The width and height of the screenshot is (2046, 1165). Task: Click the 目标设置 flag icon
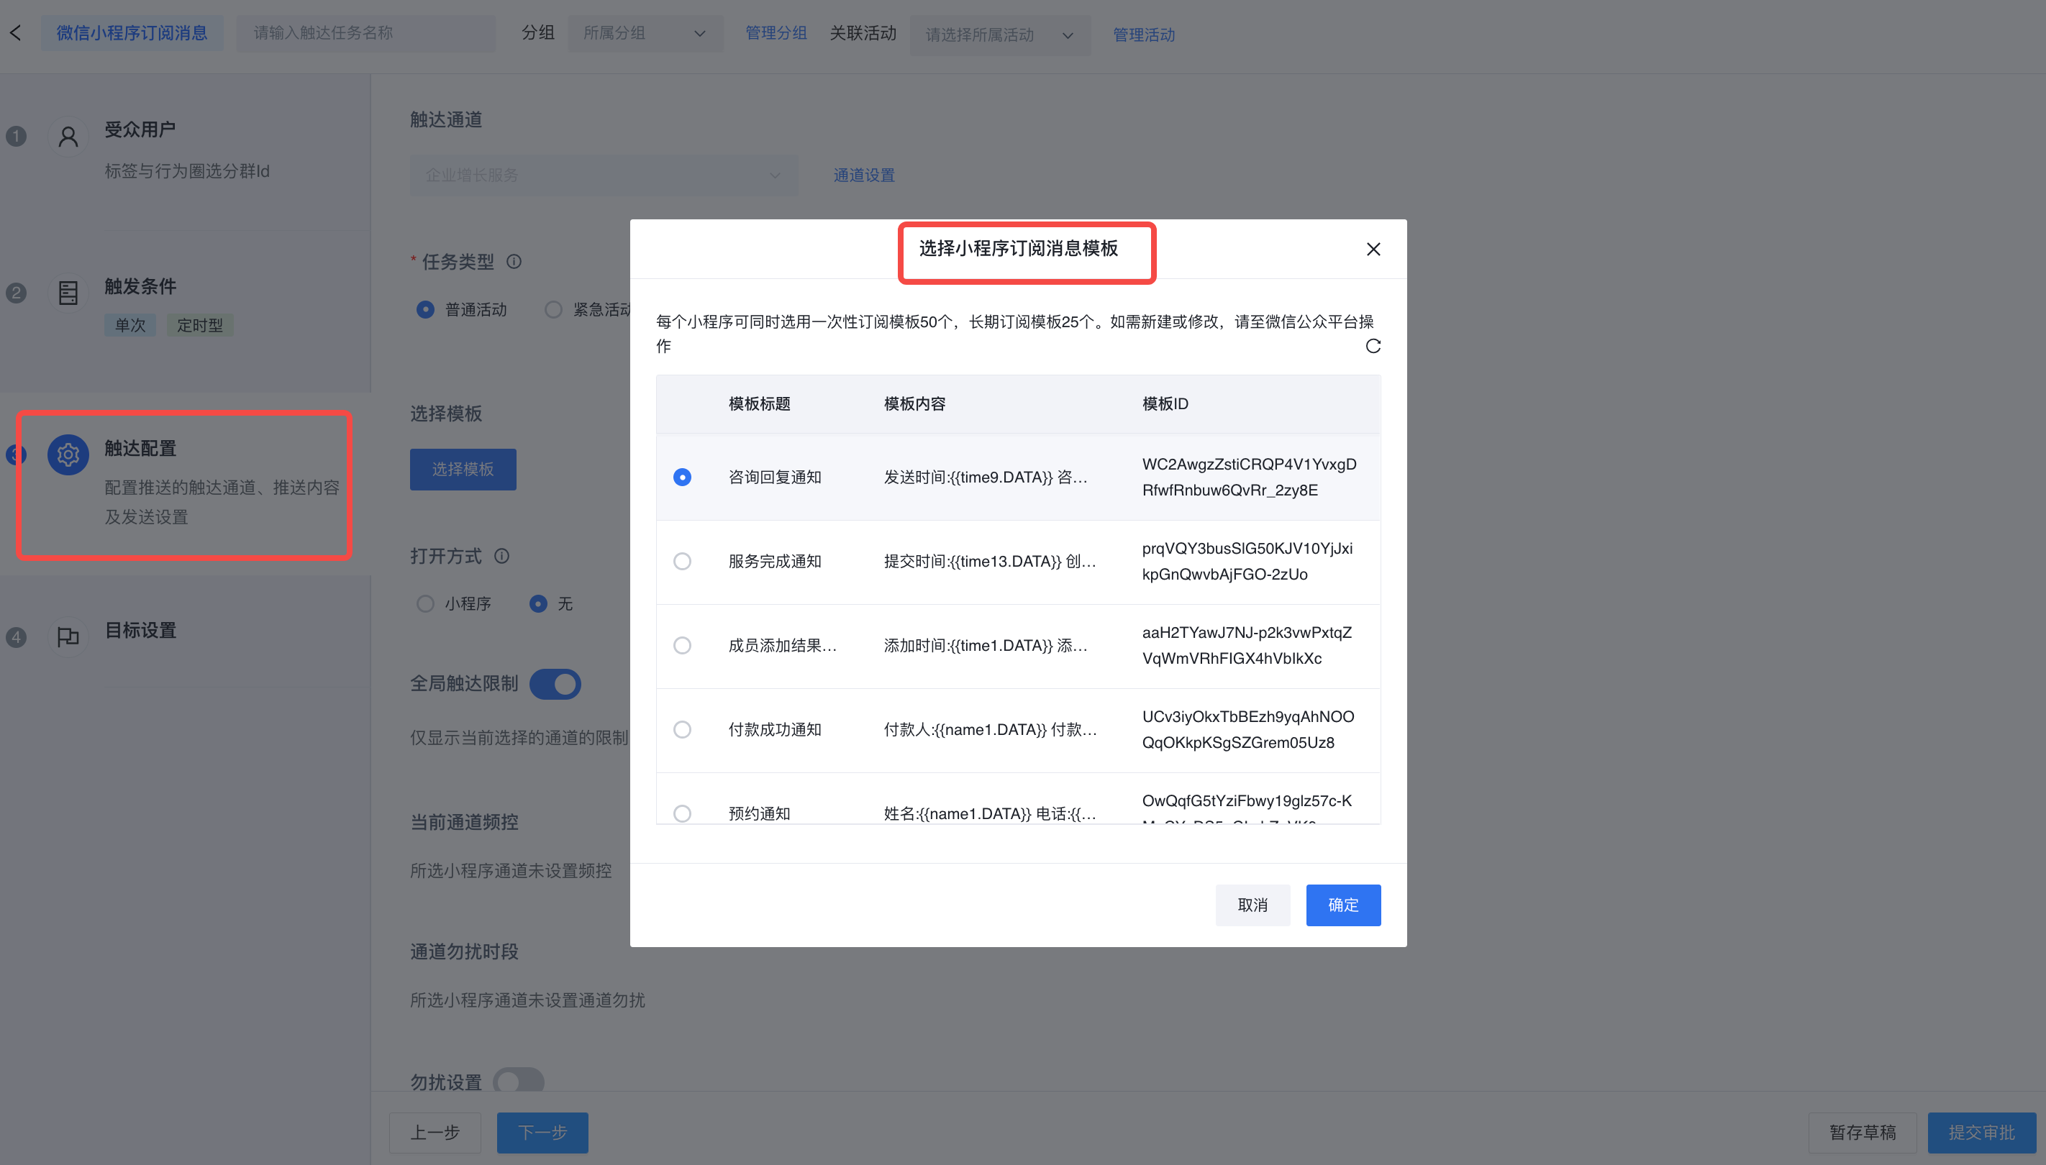68,637
